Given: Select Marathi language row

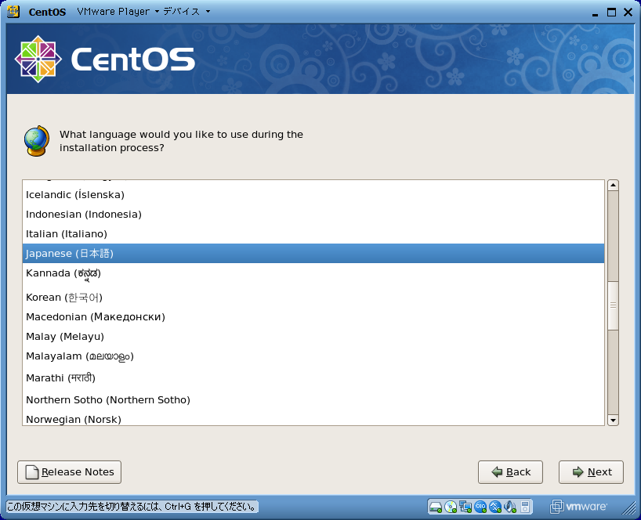Looking at the screenshot, I should (313, 378).
